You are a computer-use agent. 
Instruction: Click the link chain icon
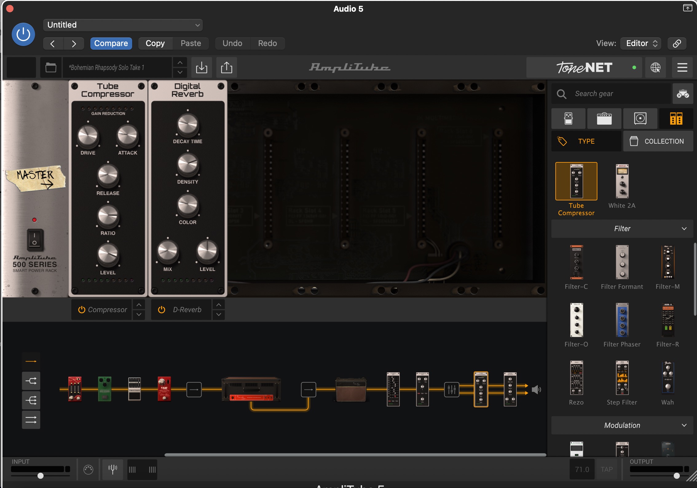pyautogui.click(x=677, y=44)
